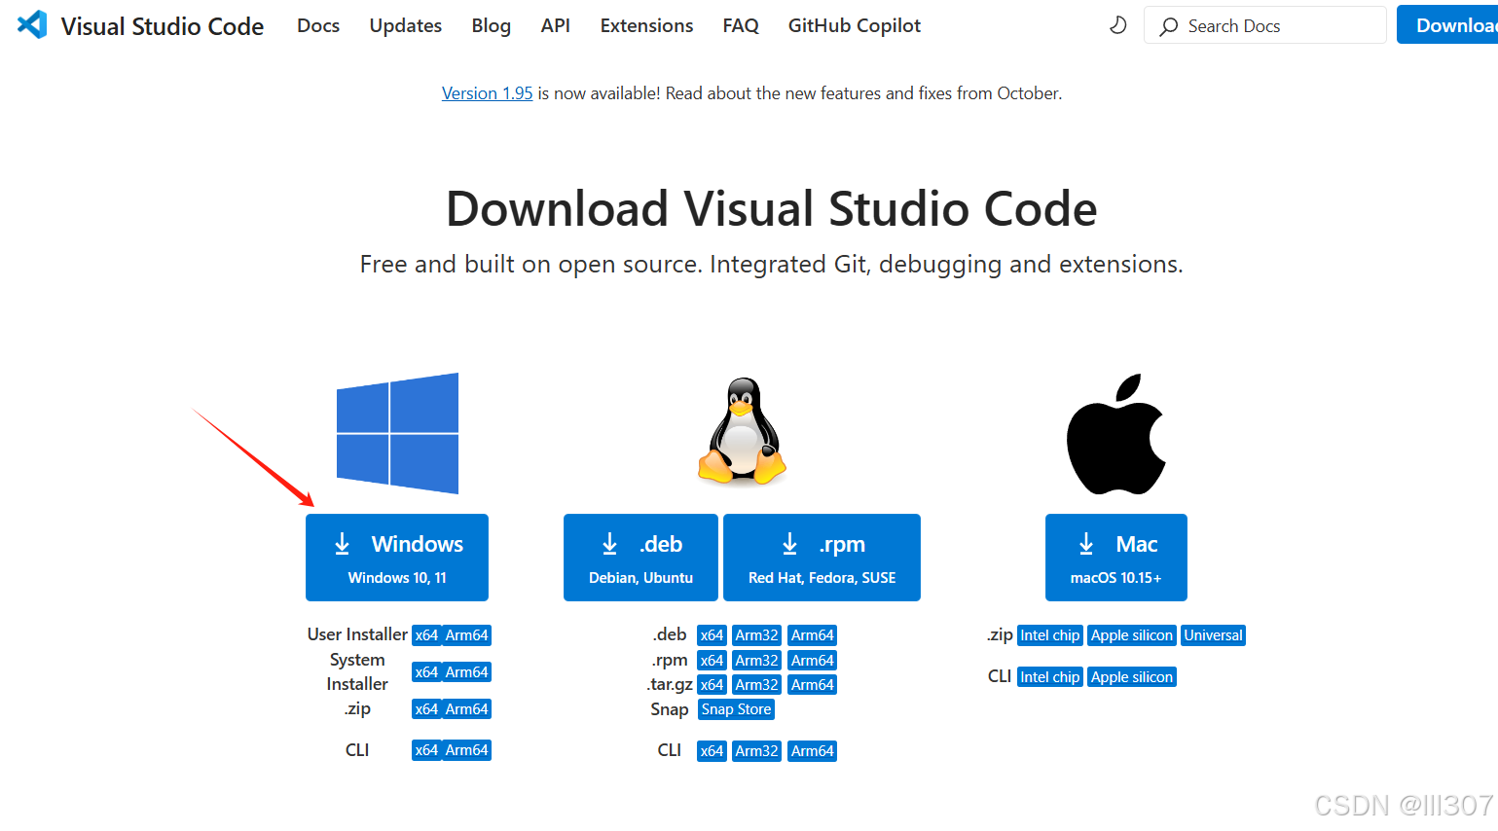Viewport: 1498px width, 831px height.
Task: Download the Mac macOS 10.15+ build
Action: coord(1116,558)
